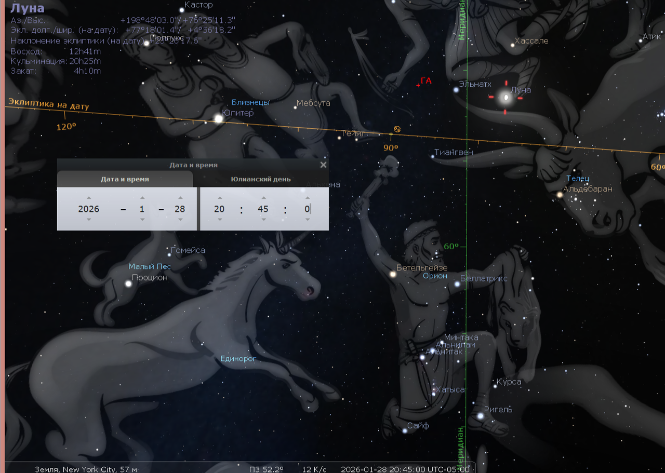Viewport: 665px width, 473px height.
Task: Decrease the year with the down arrow
Action: tap(89, 220)
